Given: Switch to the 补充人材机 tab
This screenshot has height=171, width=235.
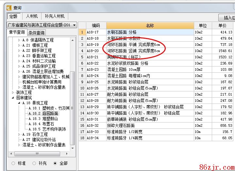Looking at the screenshot, I should [55, 16].
